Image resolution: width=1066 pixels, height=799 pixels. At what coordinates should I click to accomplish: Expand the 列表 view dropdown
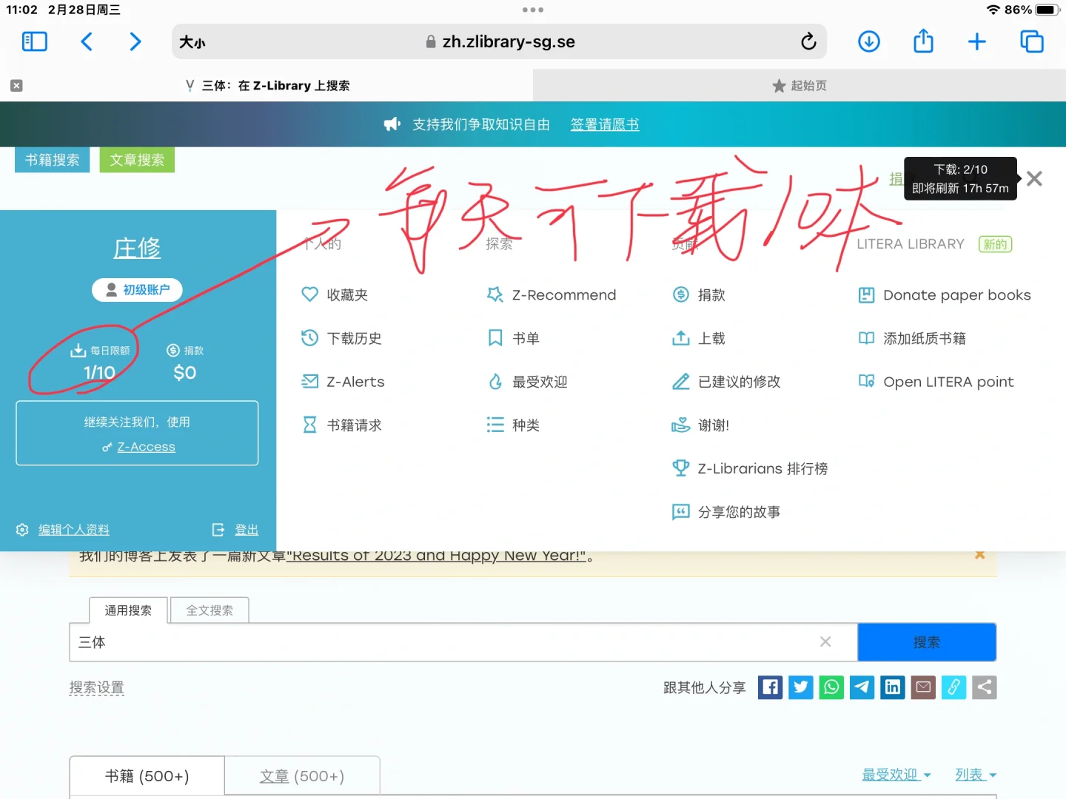[976, 775]
